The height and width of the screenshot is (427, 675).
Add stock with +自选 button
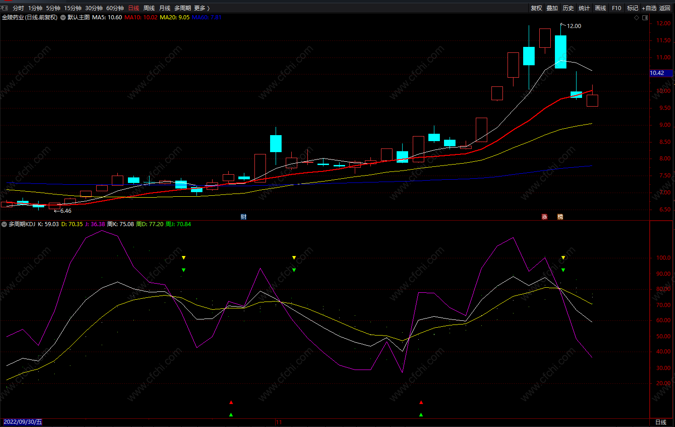[649, 8]
